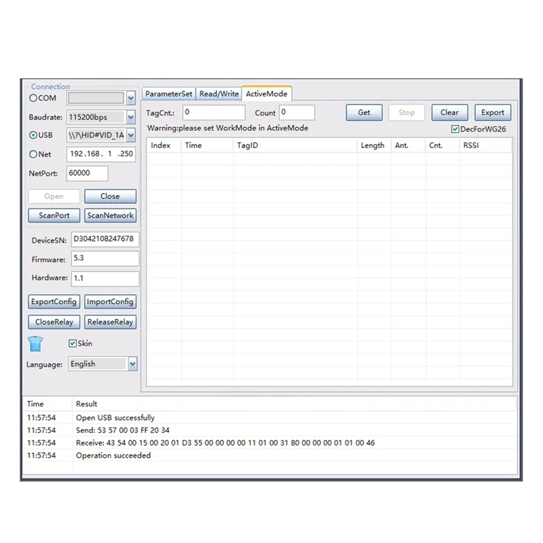Click the blue T-shirt skin icon
Screen dimensions: 543x543
[35, 343]
